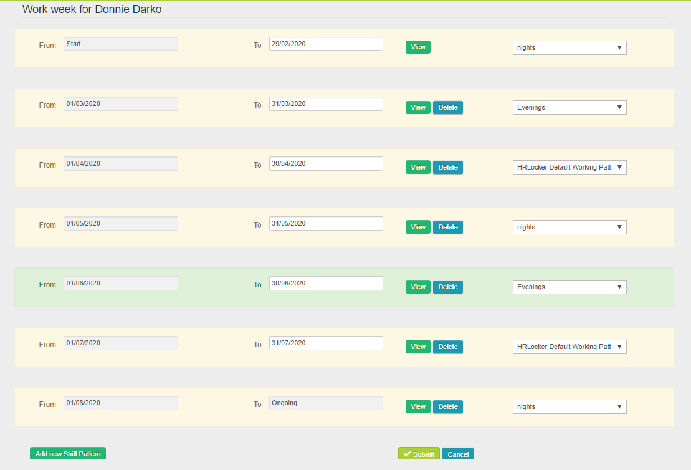Viewport: 691px width, 470px height.
Task: Click the From field showing 01/05/2020
Action: coord(120,223)
